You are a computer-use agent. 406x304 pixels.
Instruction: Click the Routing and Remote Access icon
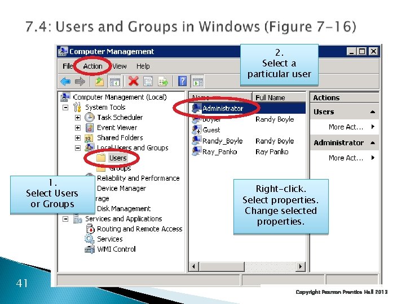coord(90,229)
